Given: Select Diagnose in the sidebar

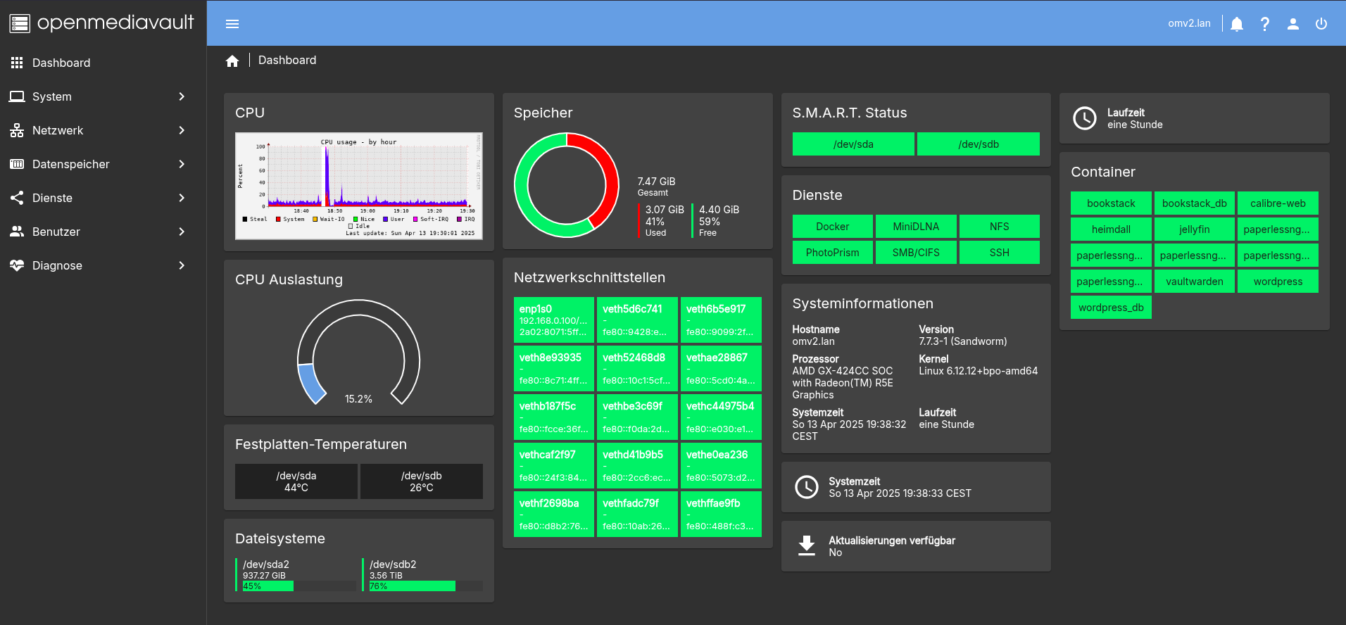Looking at the screenshot, I should point(57,265).
